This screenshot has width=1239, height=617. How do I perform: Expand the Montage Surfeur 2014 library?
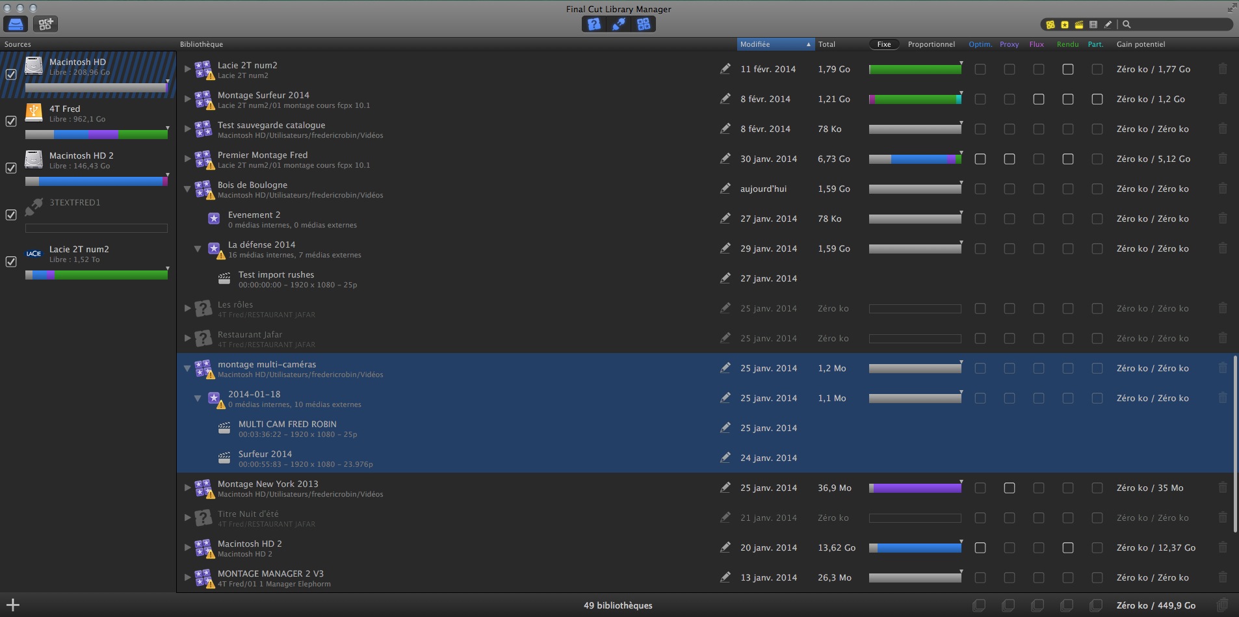[x=187, y=99]
